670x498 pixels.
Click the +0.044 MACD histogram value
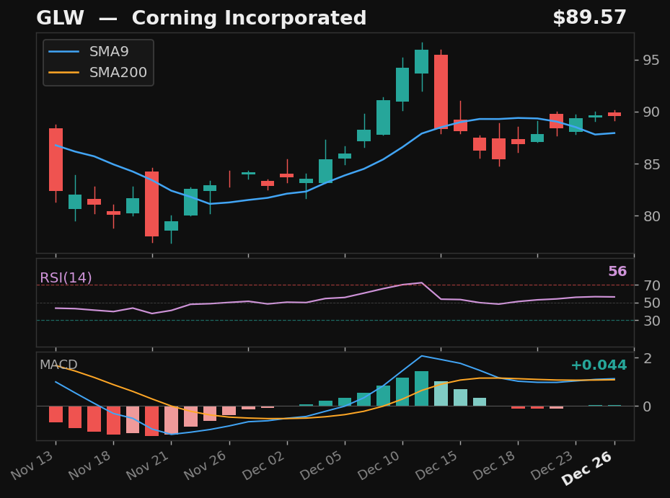599,365
